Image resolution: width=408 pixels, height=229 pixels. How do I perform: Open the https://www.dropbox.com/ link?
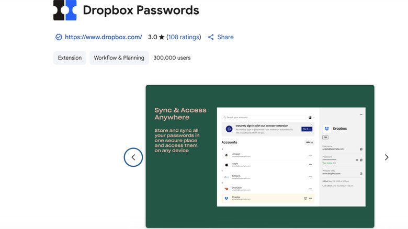pos(103,37)
